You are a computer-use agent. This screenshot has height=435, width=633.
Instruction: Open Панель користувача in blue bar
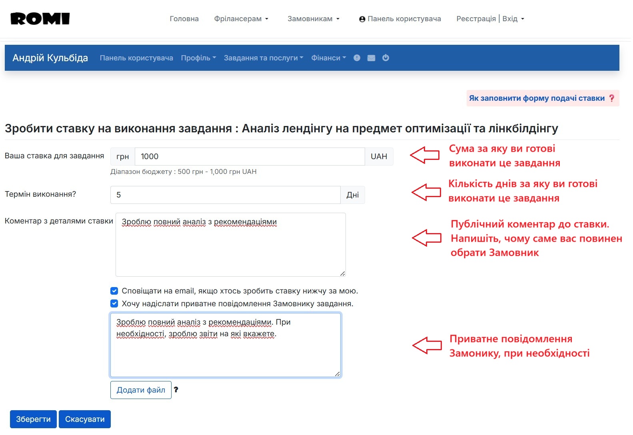pyautogui.click(x=136, y=58)
